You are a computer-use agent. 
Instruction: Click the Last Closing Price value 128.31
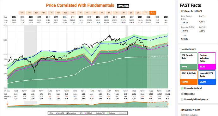[185, 23]
